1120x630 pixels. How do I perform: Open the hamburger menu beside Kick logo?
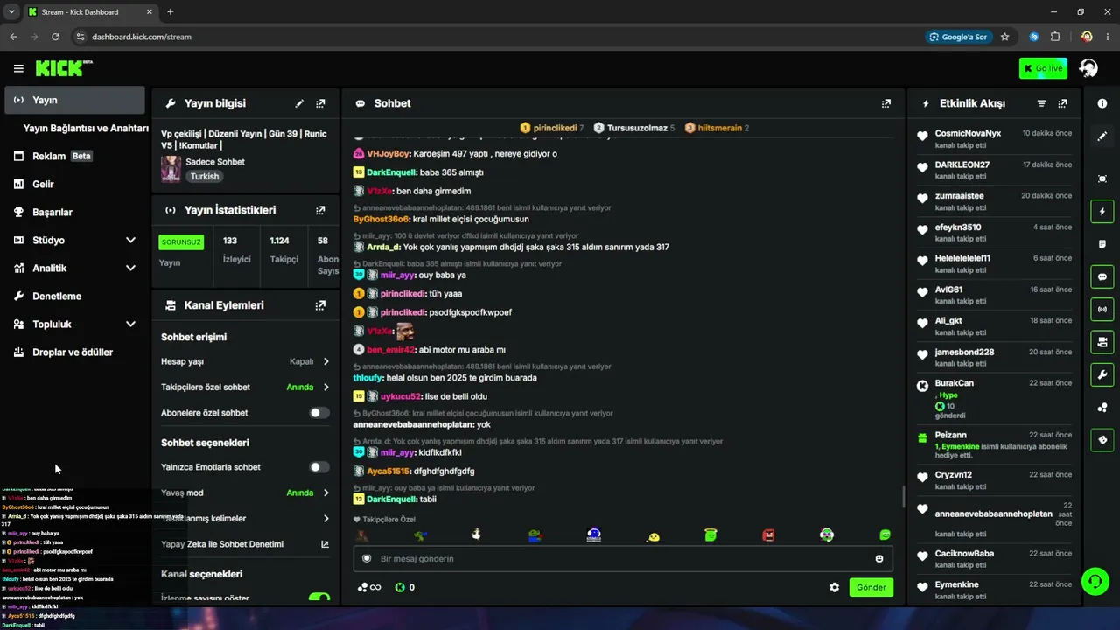pos(18,68)
